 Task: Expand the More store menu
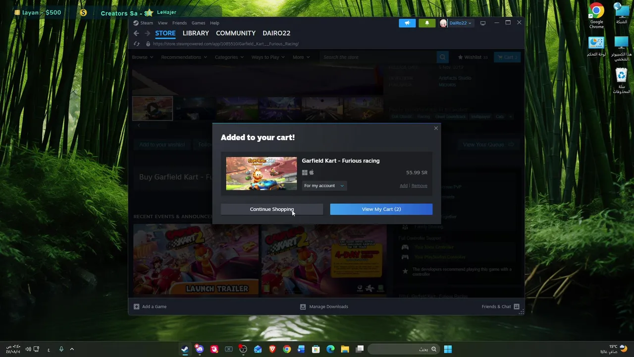point(301,57)
